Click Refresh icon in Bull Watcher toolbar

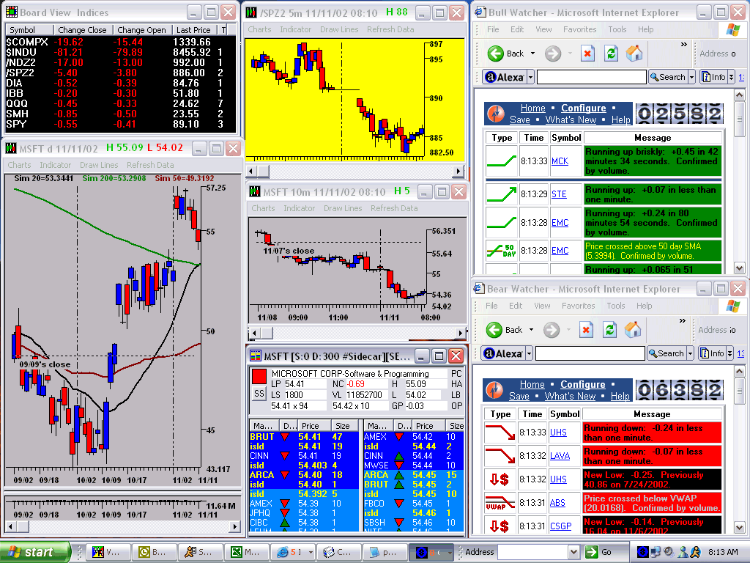[x=611, y=53]
